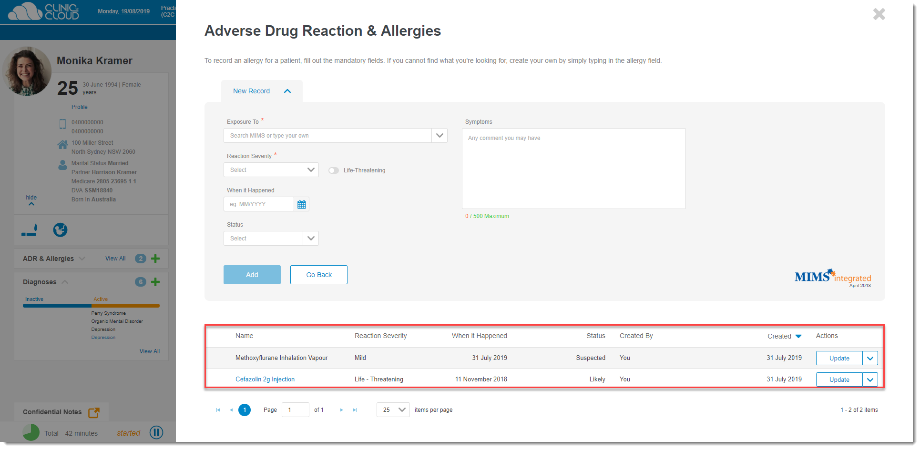The width and height of the screenshot is (920, 449).
Task: Open the Exposure To dropdown arrow
Action: click(x=440, y=136)
